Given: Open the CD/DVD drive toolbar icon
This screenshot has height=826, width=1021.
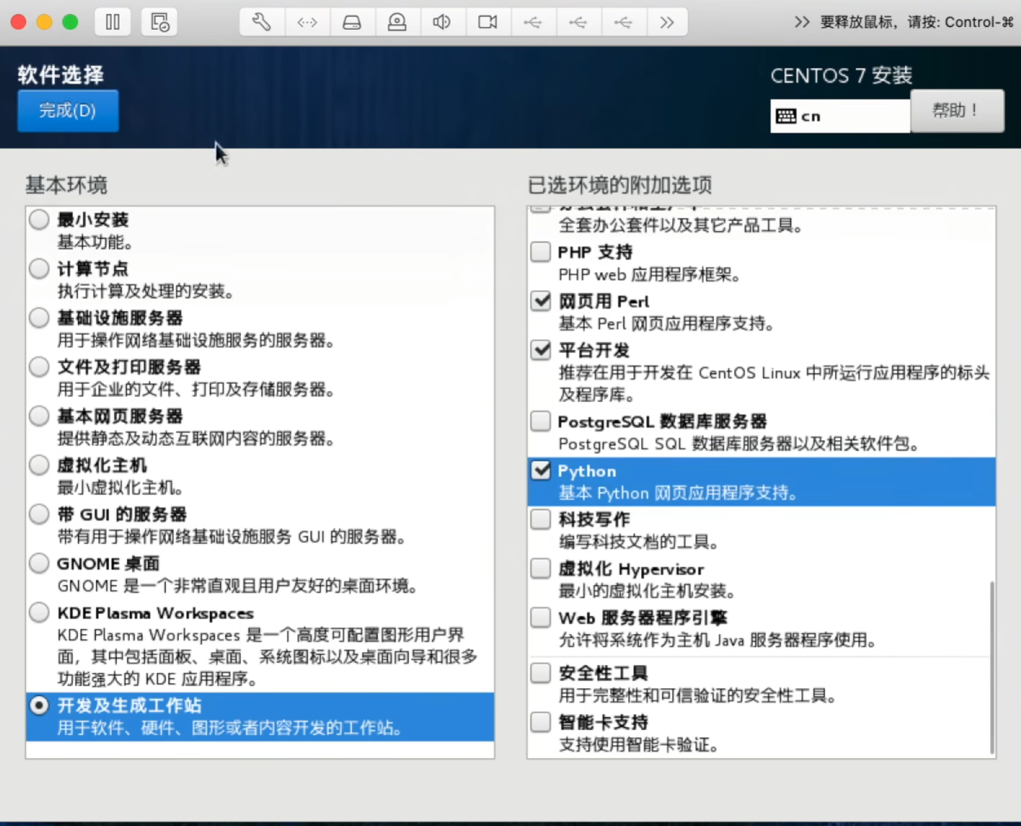Looking at the screenshot, I should point(398,21).
